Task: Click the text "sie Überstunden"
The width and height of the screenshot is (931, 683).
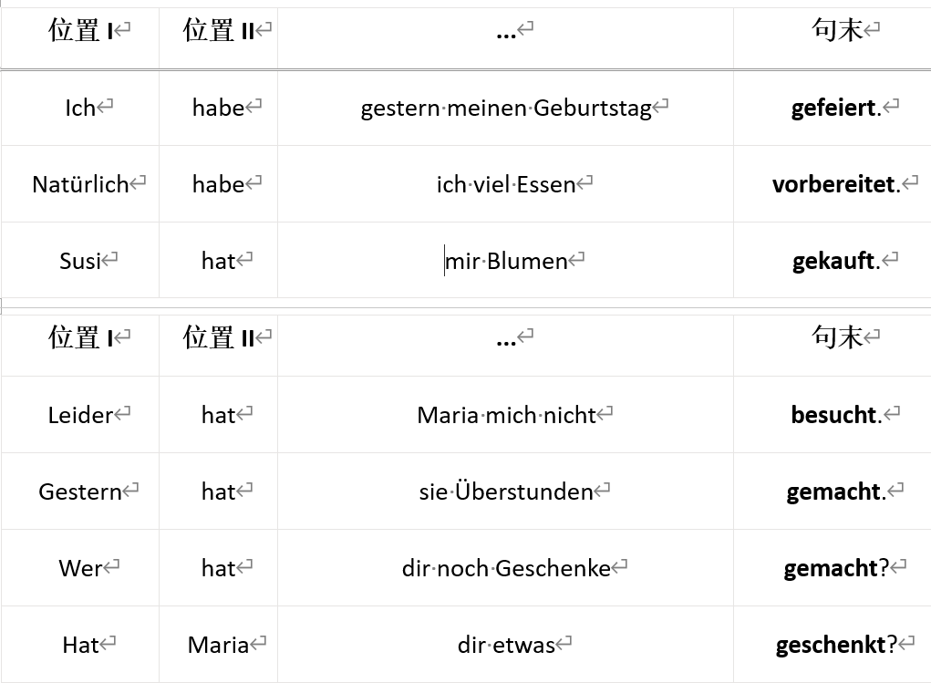Action: [x=506, y=492]
